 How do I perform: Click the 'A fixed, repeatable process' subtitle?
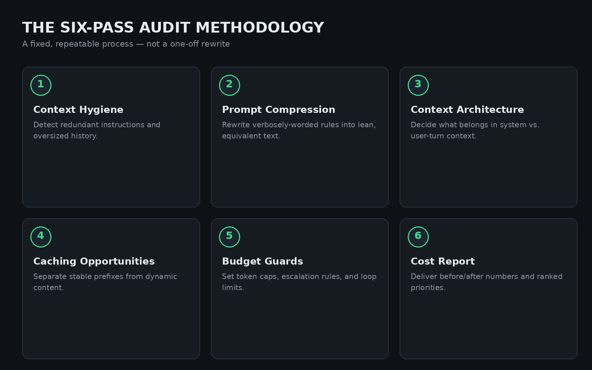tap(126, 44)
